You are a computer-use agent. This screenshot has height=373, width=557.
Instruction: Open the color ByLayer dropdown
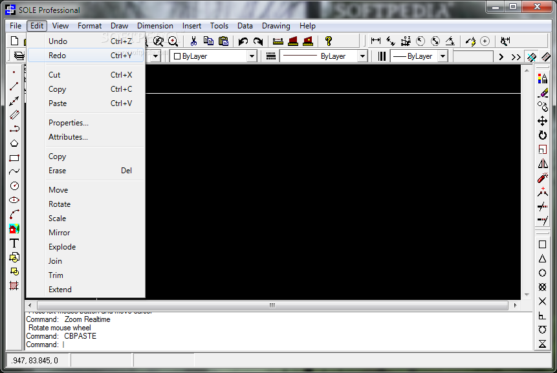(252, 56)
